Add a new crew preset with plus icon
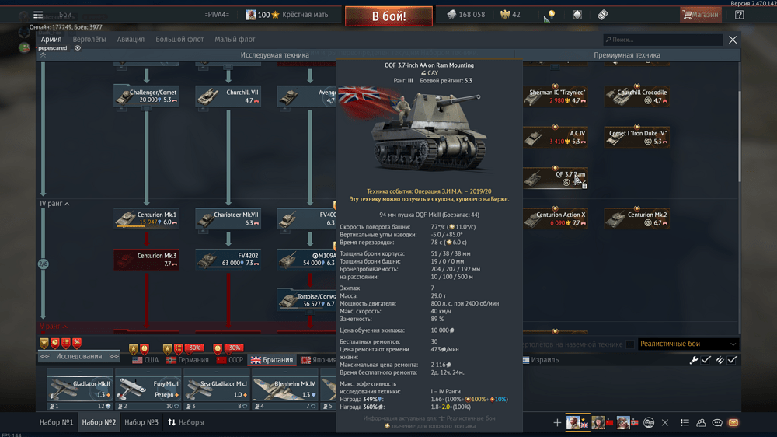The image size is (777, 437). [x=557, y=423]
